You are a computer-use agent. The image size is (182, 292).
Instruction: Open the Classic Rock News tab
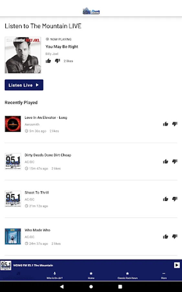click(127, 275)
